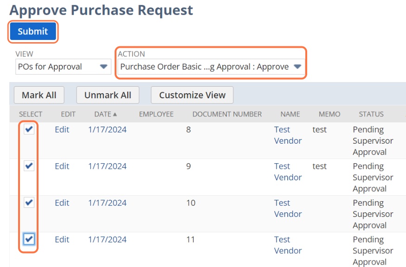Screen dimensions: 406x267
Task: Click Edit link for document 9
Action: click(x=62, y=166)
